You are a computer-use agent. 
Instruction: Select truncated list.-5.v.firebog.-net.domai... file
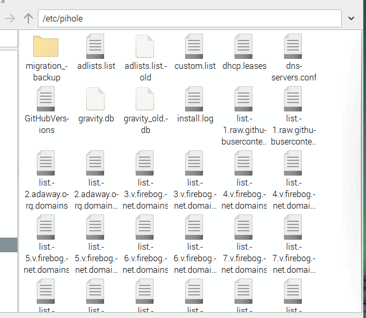(x=95, y=227)
